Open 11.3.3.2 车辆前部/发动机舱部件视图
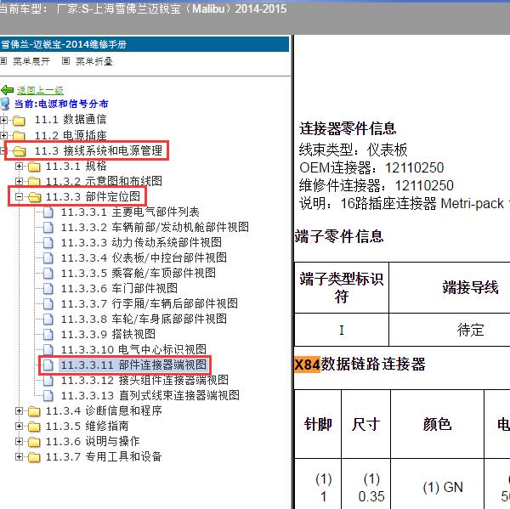Screen dimensions: 510x509 tap(155, 227)
